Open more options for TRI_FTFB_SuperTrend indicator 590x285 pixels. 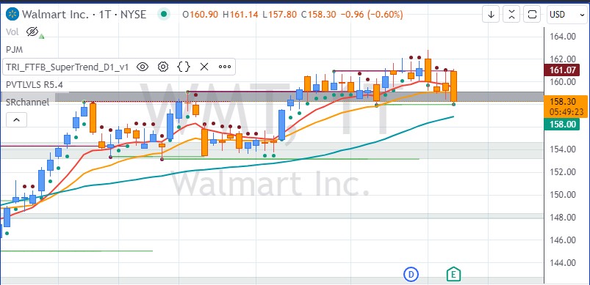(x=225, y=67)
